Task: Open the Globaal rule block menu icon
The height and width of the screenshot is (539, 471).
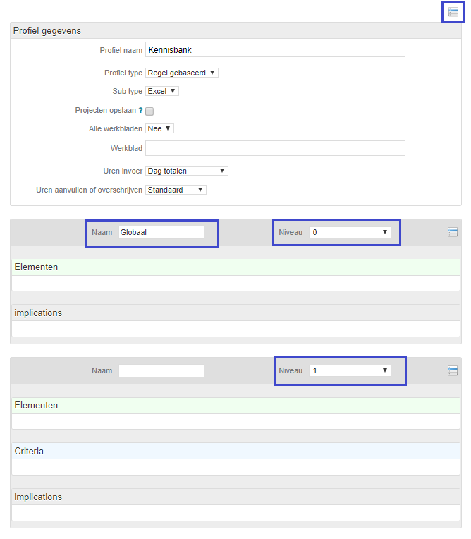Action: pyautogui.click(x=452, y=232)
